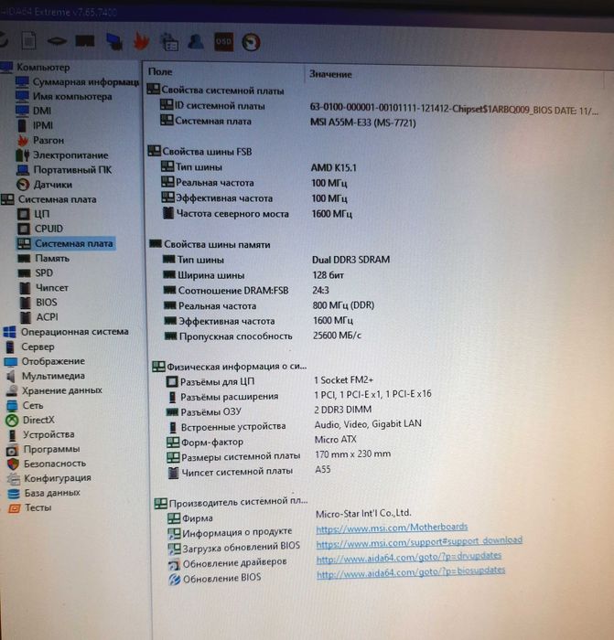
Task: Expand the Мультимедиа category
Action: [x=53, y=376]
